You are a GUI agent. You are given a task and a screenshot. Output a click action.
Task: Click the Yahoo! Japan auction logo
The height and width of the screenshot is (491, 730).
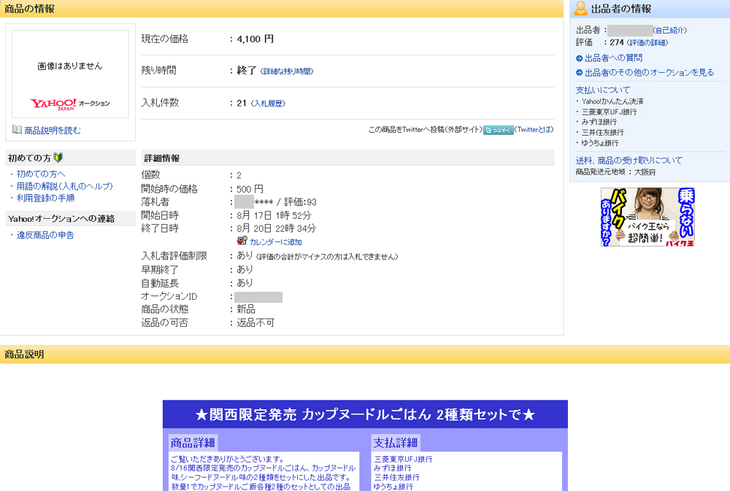70,104
